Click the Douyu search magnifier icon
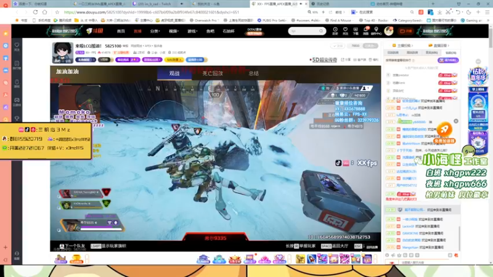Screen dimensions: 493x277 tap(321, 31)
